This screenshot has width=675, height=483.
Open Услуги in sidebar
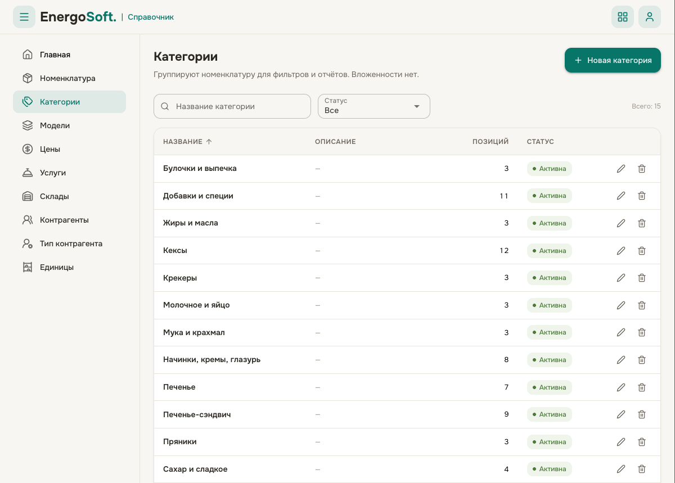tap(69, 173)
